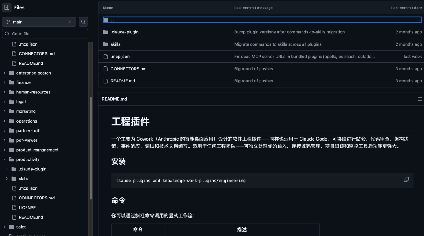Click the README.md file icon in table
Screen dimensions: 424x236
point(106,81)
